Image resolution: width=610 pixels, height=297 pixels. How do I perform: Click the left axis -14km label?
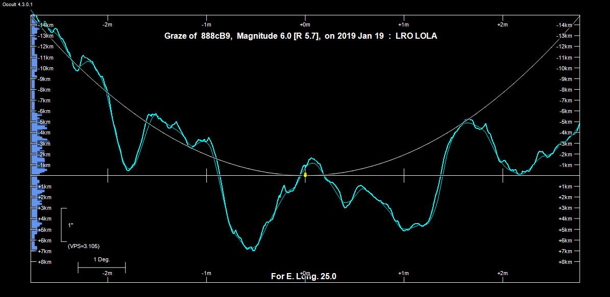(45, 25)
